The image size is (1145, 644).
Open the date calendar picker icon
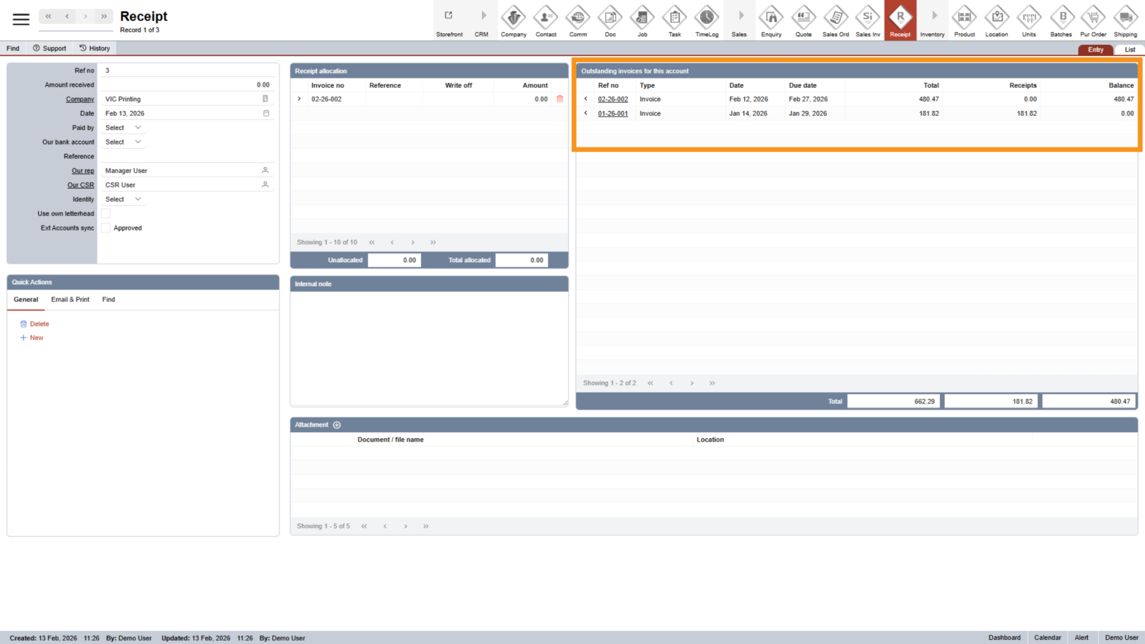[266, 113]
